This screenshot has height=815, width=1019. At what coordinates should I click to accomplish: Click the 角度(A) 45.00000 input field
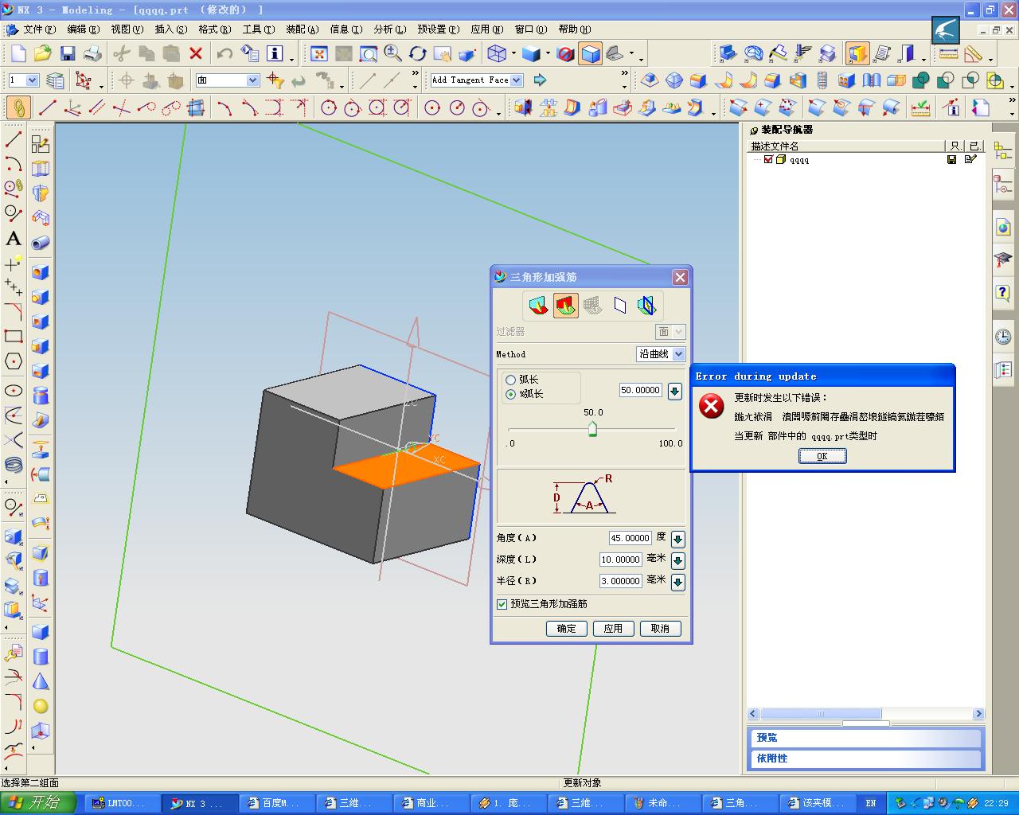631,538
